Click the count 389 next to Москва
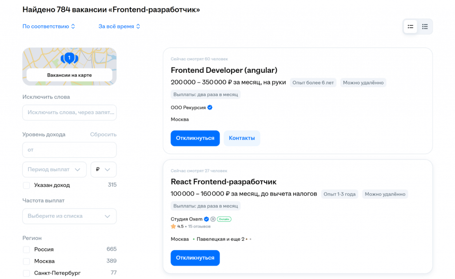Viewport: 455px width, 279px height. (x=112, y=261)
